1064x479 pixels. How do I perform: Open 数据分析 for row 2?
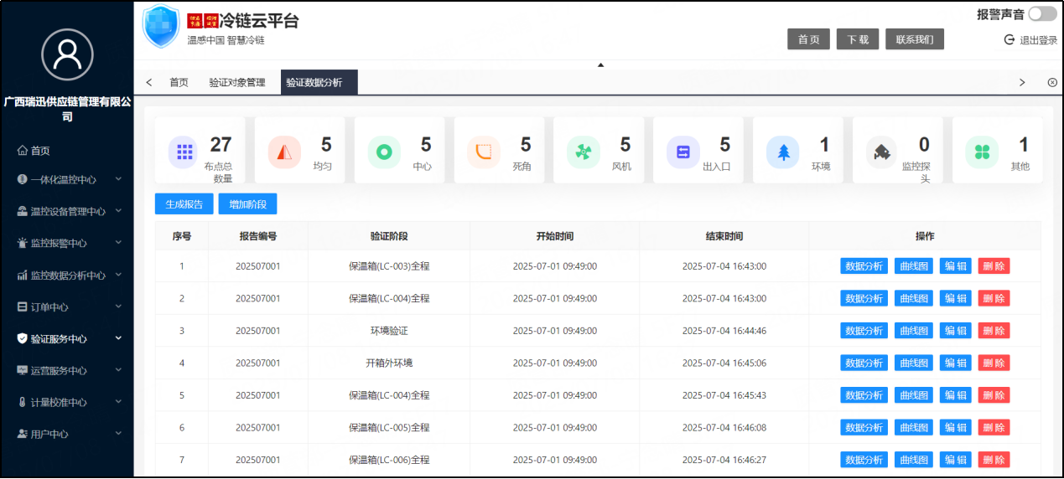[864, 298]
